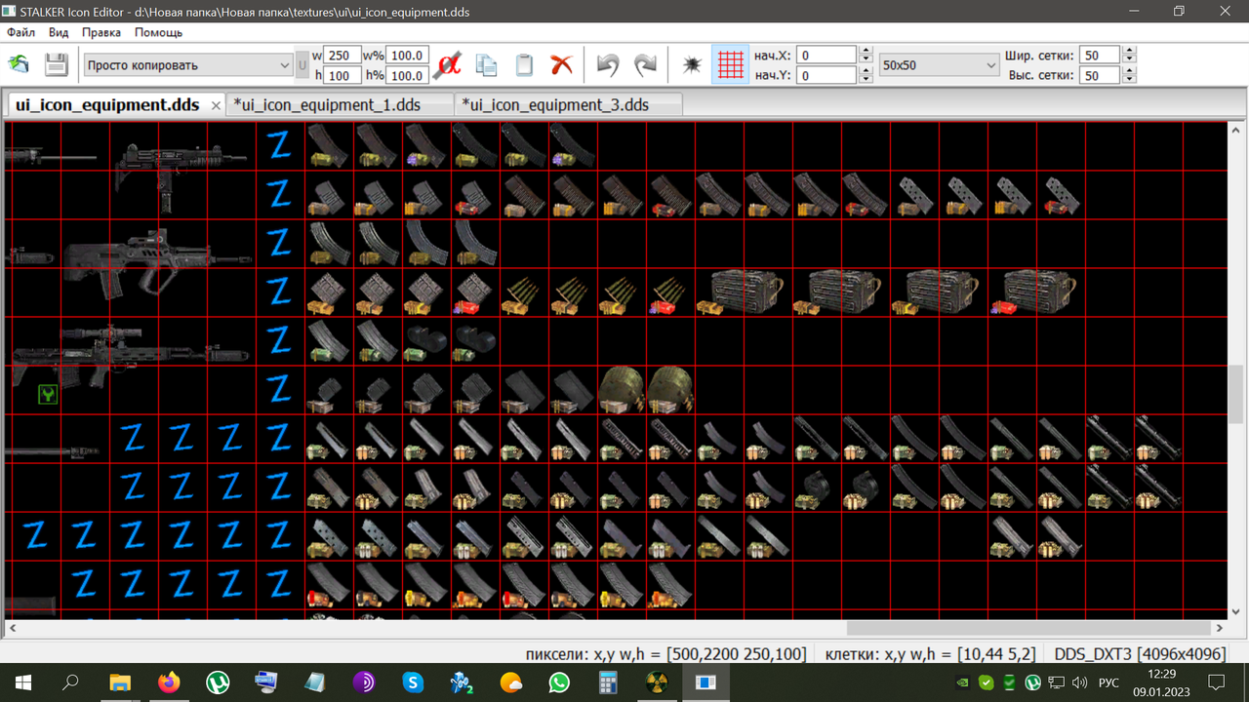This screenshot has width=1249, height=702.
Task: Open the 50x50 grid preset dropdown
Action: point(938,65)
